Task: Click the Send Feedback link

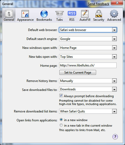Action: coord(98,4)
